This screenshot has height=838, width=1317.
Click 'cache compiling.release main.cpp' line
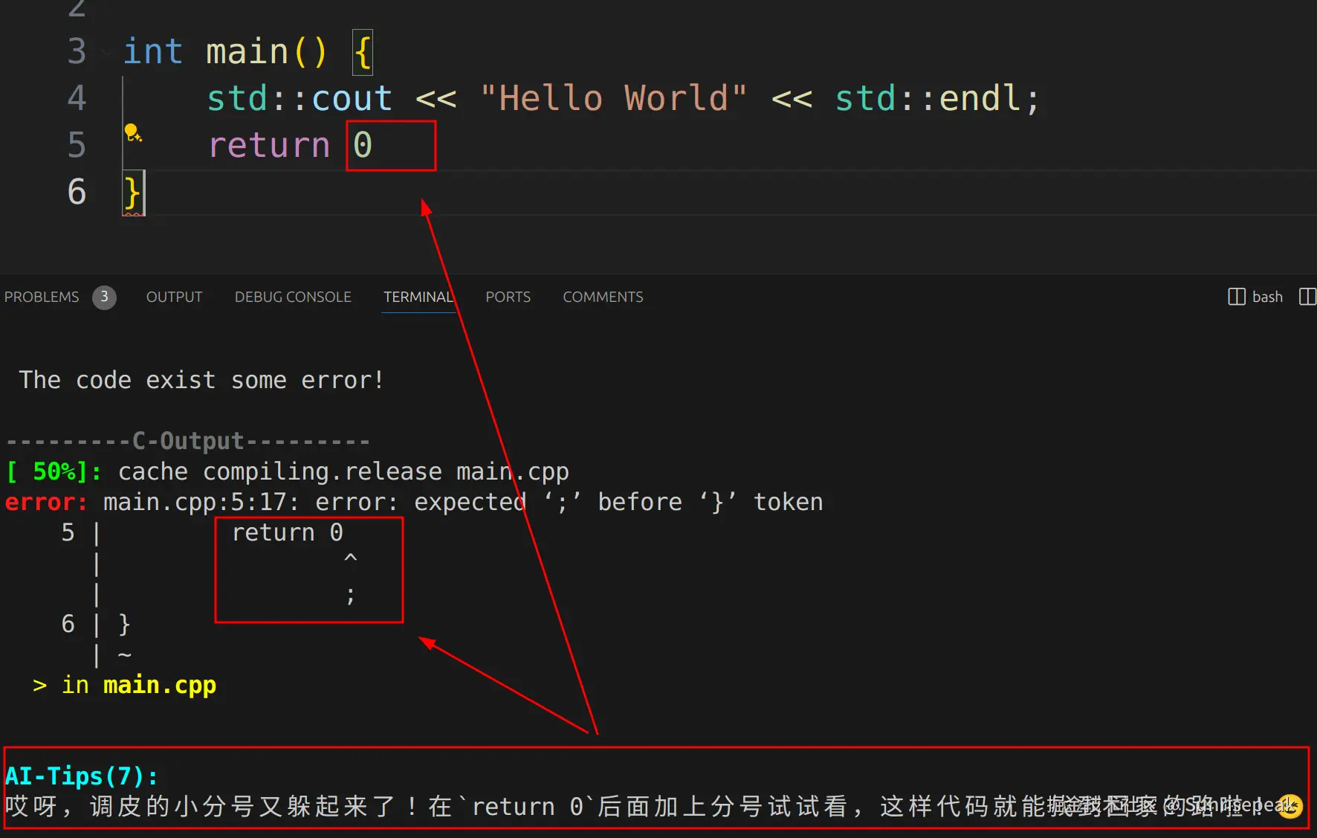click(x=343, y=471)
